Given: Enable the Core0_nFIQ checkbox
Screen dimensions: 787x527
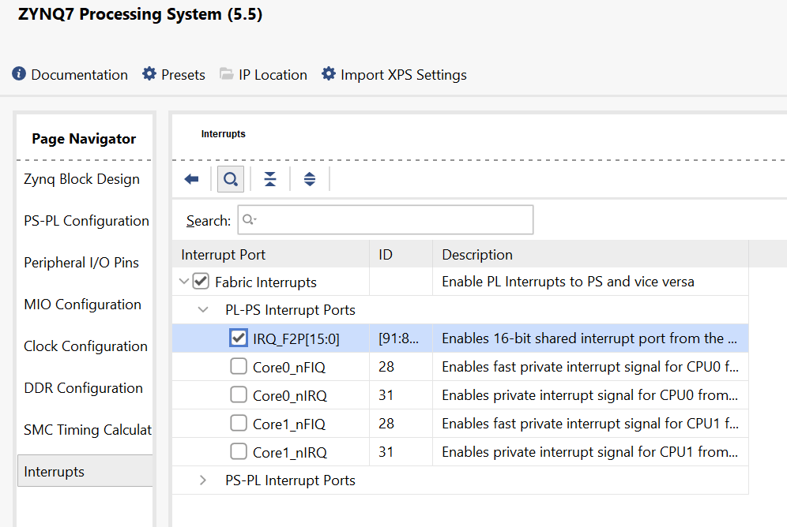Looking at the screenshot, I should 239,366.
